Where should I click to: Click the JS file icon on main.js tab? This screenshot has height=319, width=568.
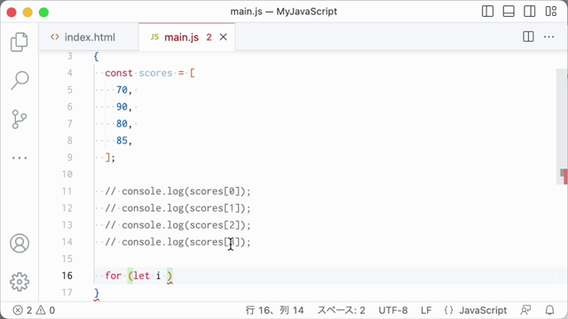coord(154,37)
